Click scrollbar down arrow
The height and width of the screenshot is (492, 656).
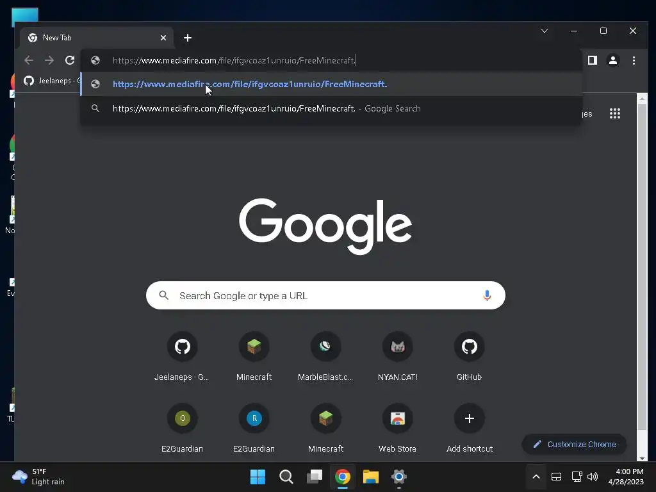coord(642,459)
